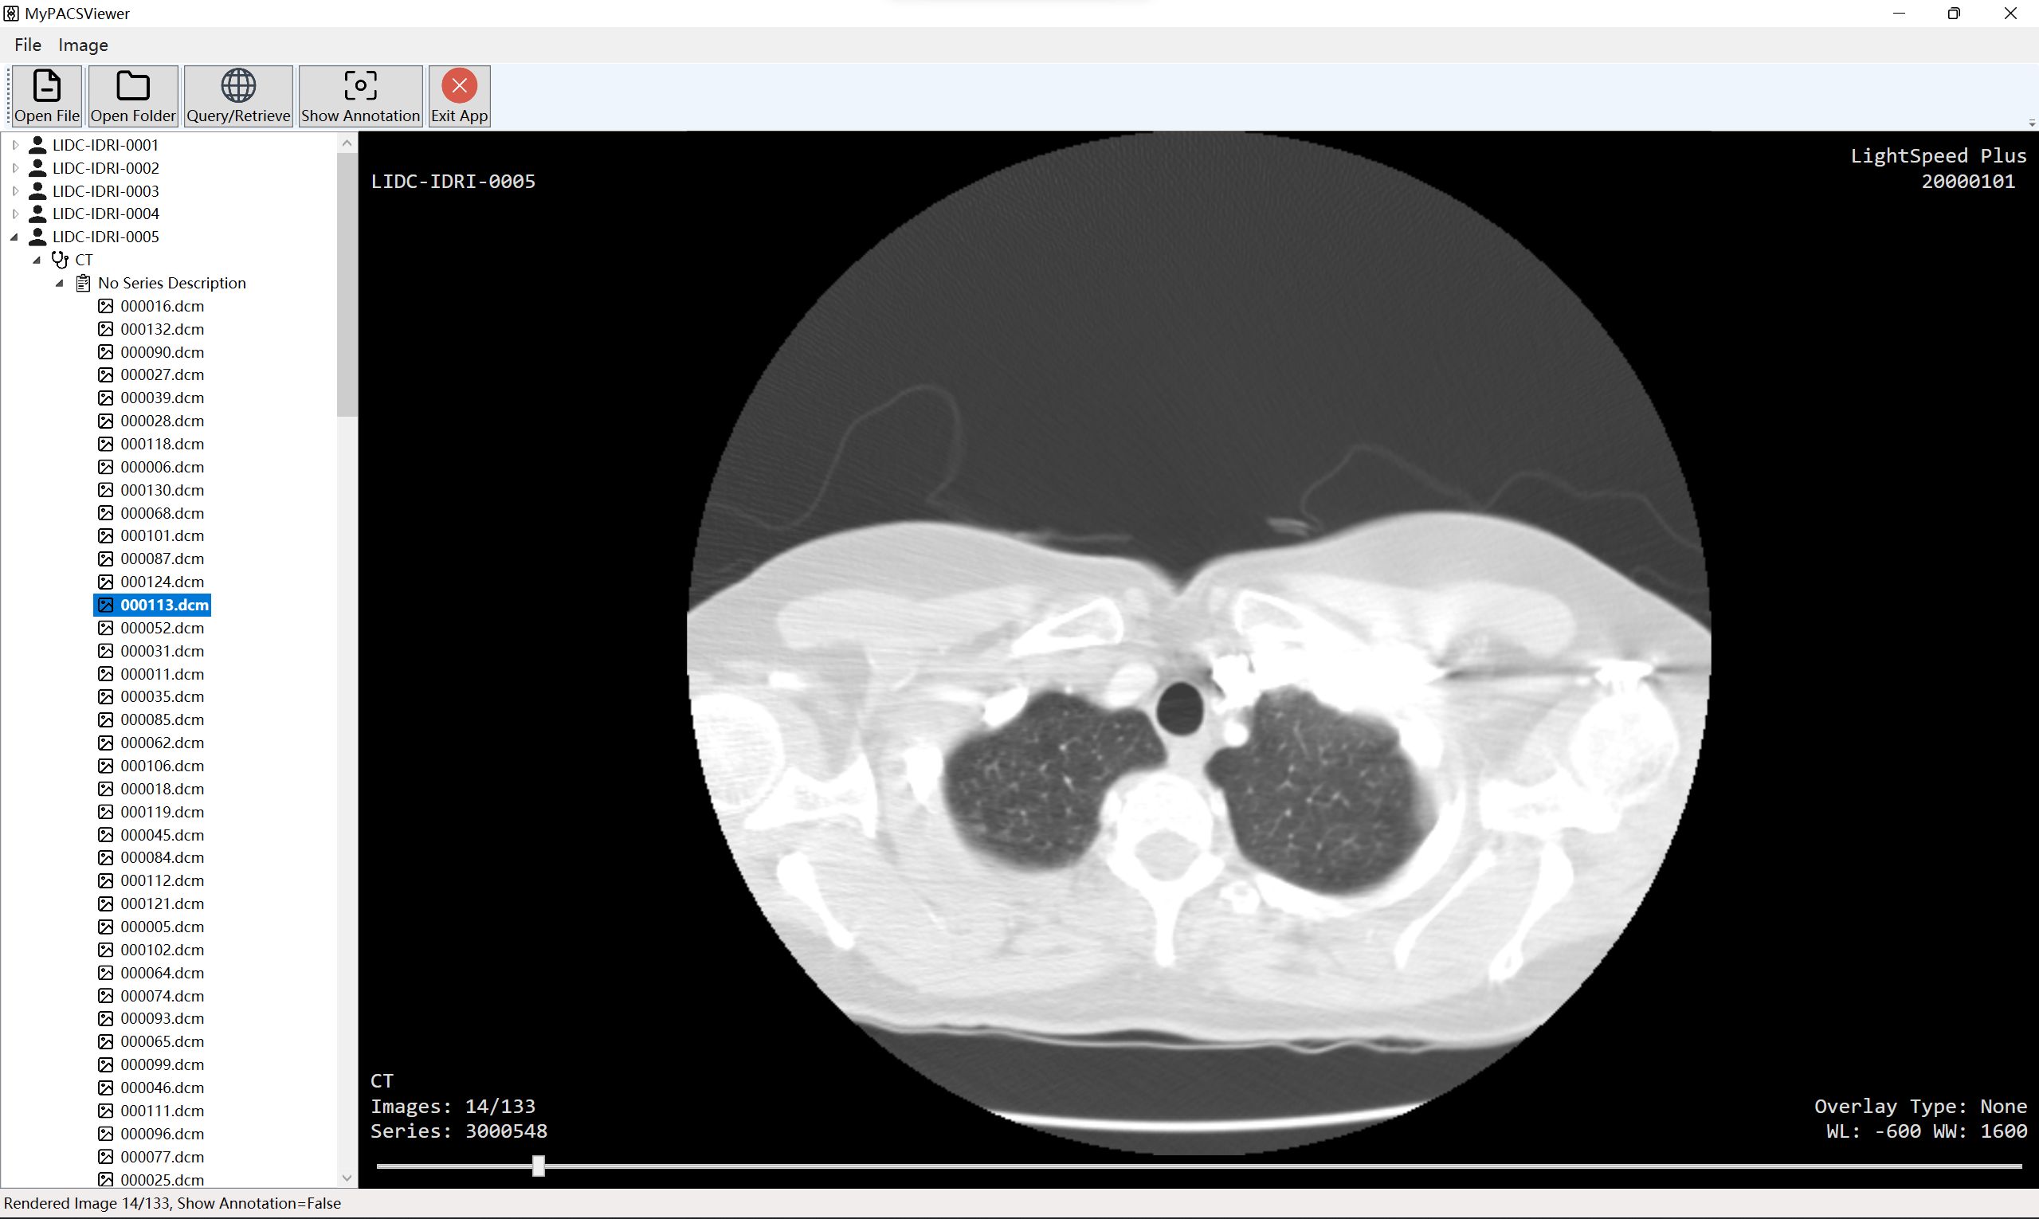The height and width of the screenshot is (1219, 2039).
Task: Click the Open File toolbar icon
Action: (47, 86)
